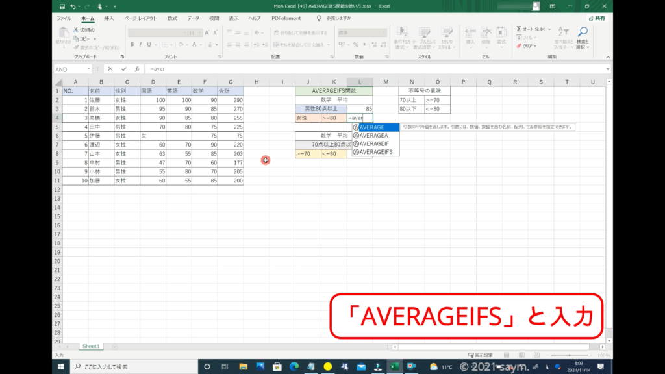
Task: Click the Windows taskbar search box
Action: [136, 367]
